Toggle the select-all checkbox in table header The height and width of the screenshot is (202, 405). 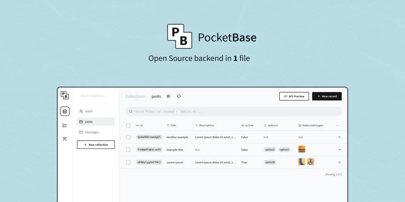[128, 125]
